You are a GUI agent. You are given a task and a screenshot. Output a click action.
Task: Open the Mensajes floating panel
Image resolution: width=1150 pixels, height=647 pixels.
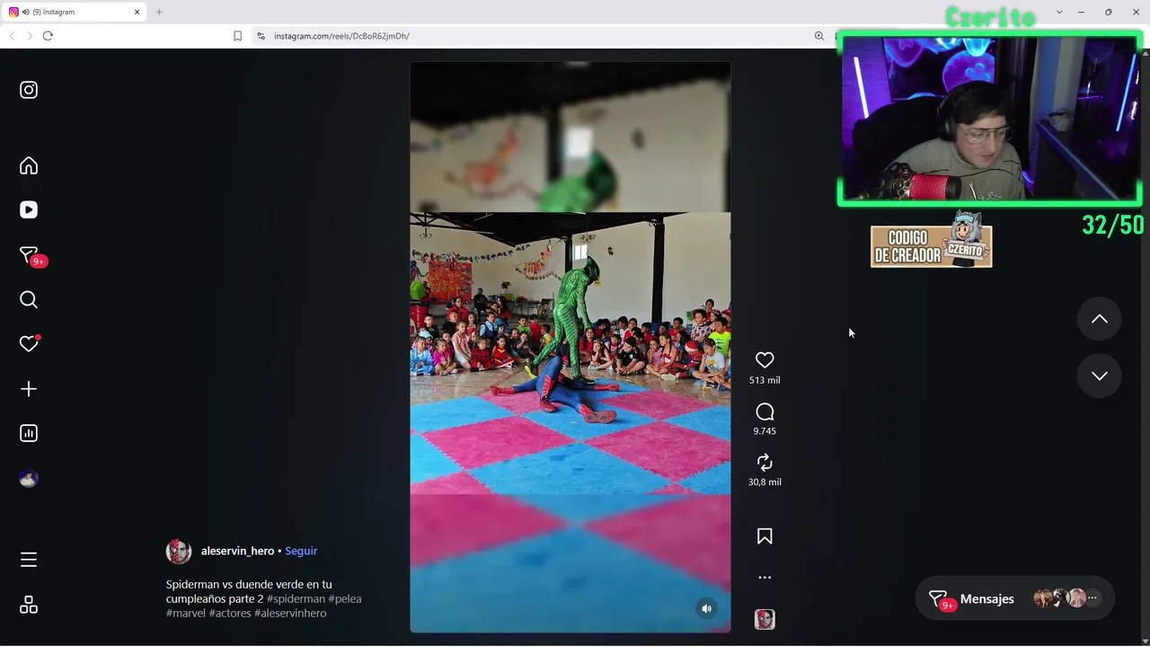click(1014, 598)
